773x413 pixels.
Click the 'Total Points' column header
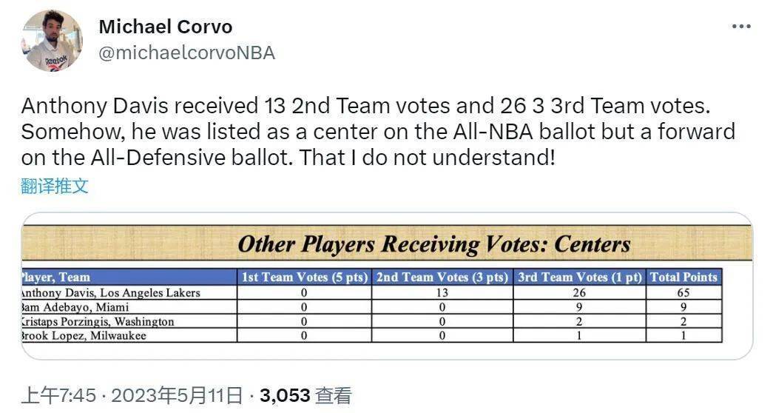click(683, 278)
